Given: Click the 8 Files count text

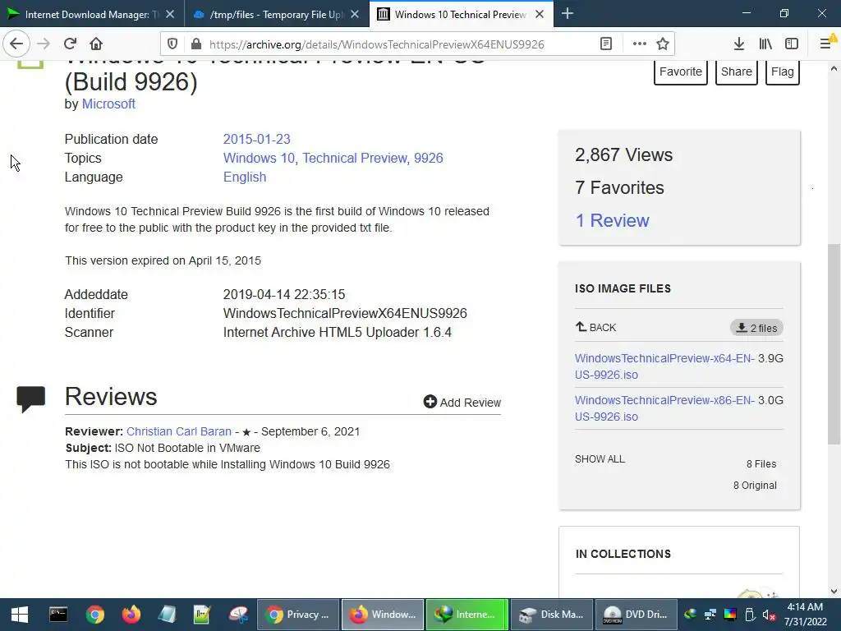Looking at the screenshot, I should (x=761, y=463).
